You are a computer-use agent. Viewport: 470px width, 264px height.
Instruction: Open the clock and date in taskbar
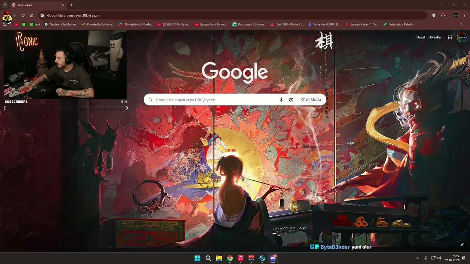pos(452,258)
